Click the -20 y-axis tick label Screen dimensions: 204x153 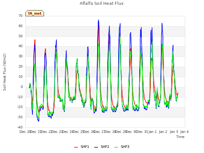(20, 107)
